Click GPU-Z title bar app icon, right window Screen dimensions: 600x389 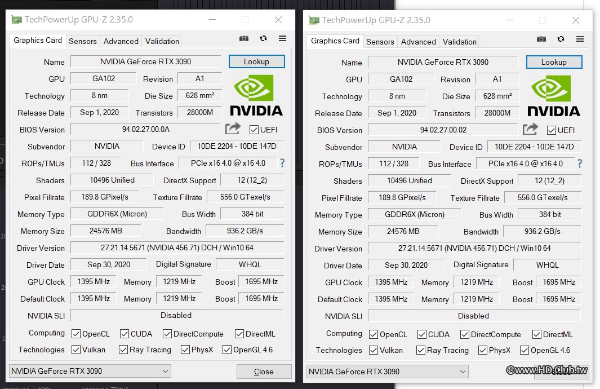(x=314, y=20)
